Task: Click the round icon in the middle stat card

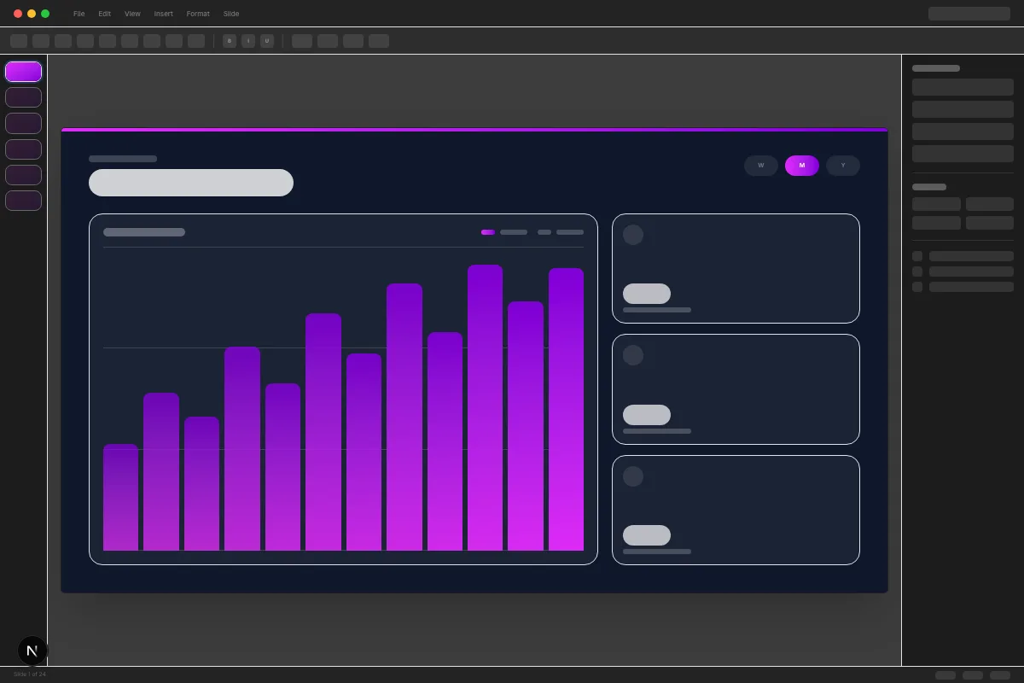Action: click(633, 355)
